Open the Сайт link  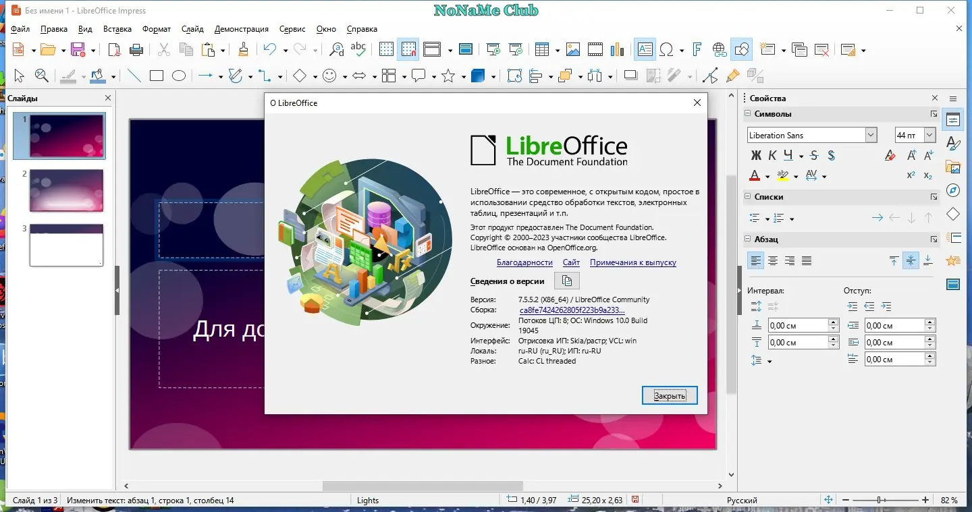point(571,262)
